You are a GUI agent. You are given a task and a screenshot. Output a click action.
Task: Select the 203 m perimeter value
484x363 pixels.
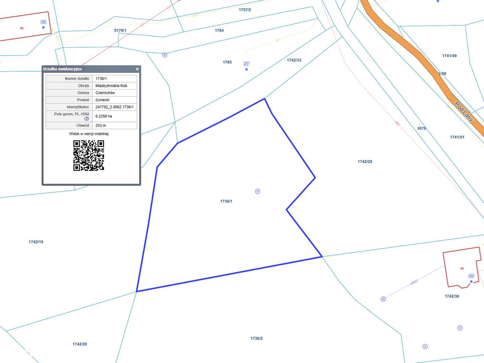pyautogui.click(x=101, y=125)
